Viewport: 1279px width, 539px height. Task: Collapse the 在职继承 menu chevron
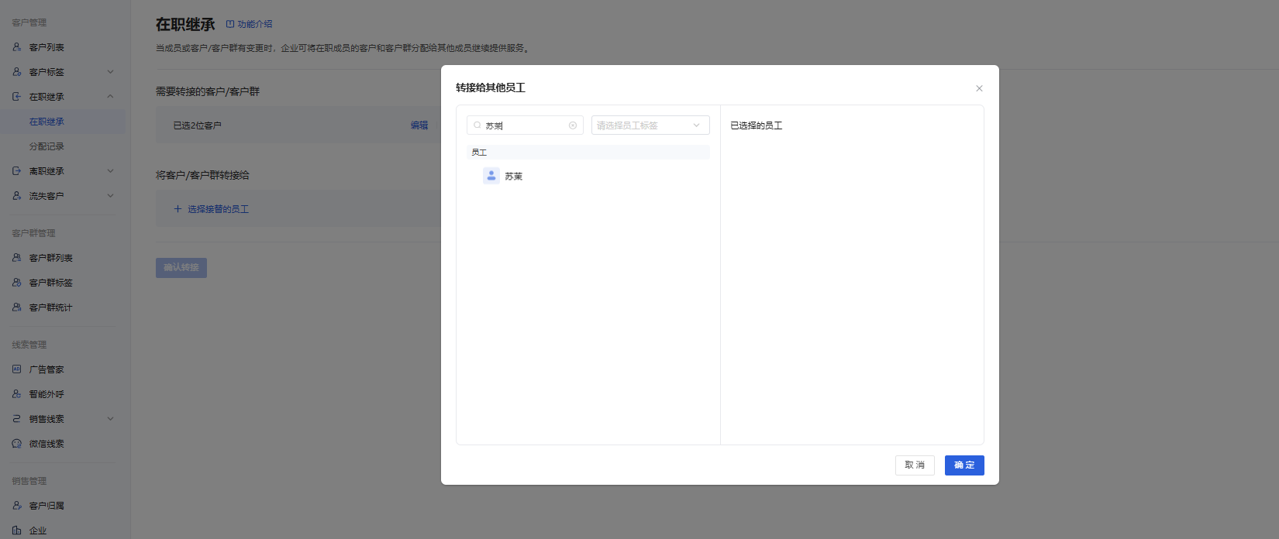click(110, 97)
